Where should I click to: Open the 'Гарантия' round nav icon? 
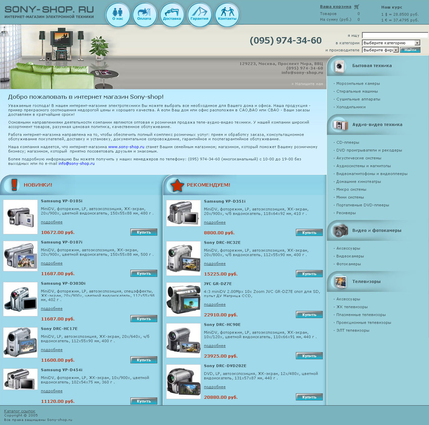pos(200,15)
